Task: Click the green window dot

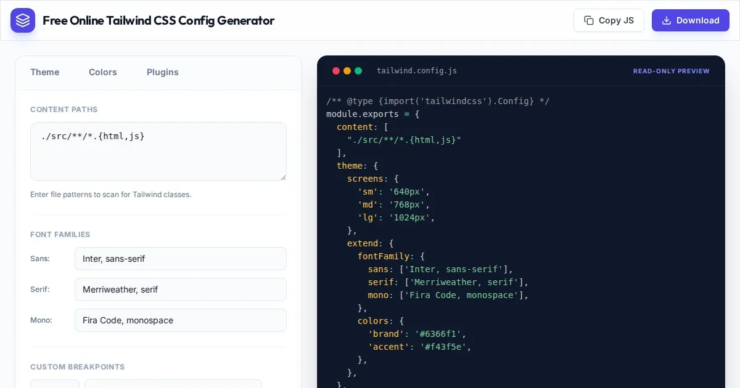Action: 358,71
